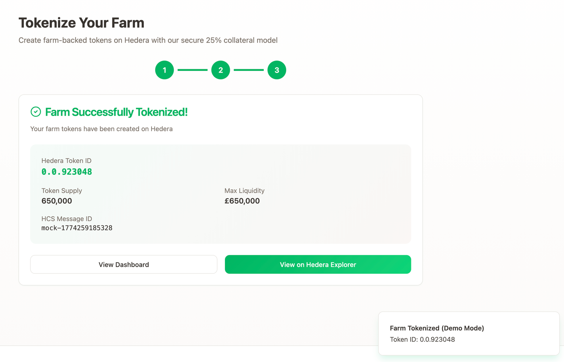Click the Max Liquidity label

(x=244, y=191)
